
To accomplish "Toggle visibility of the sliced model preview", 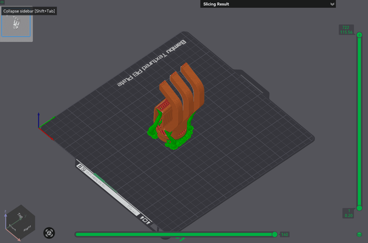I will pyautogui.click(x=360, y=234).
